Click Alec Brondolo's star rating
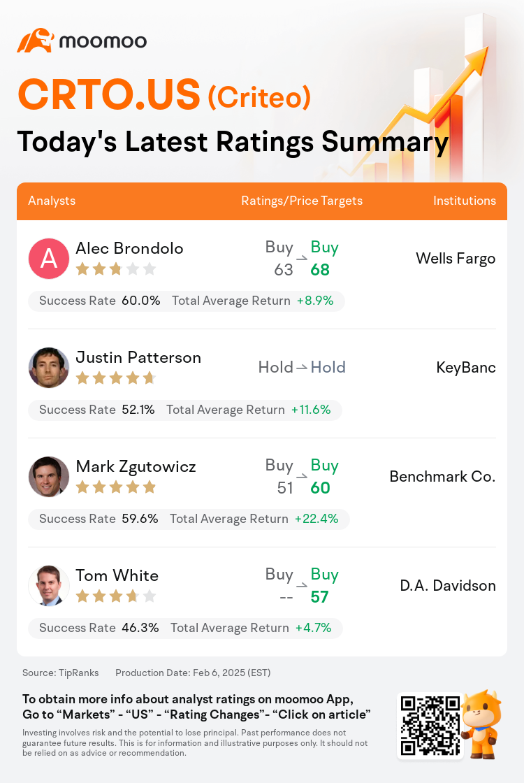524x783 pixels. point(116,270)
